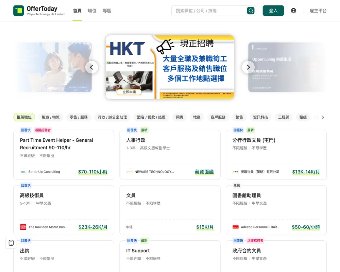Viewport: 340px width, 272px height.
Task: Select the 採購 category chip
Action: (x=179, y=117)
